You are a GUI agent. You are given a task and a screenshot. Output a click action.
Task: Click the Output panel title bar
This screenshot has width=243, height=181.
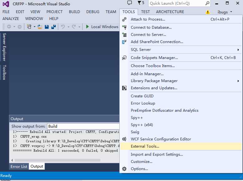[x=64, y=119]
